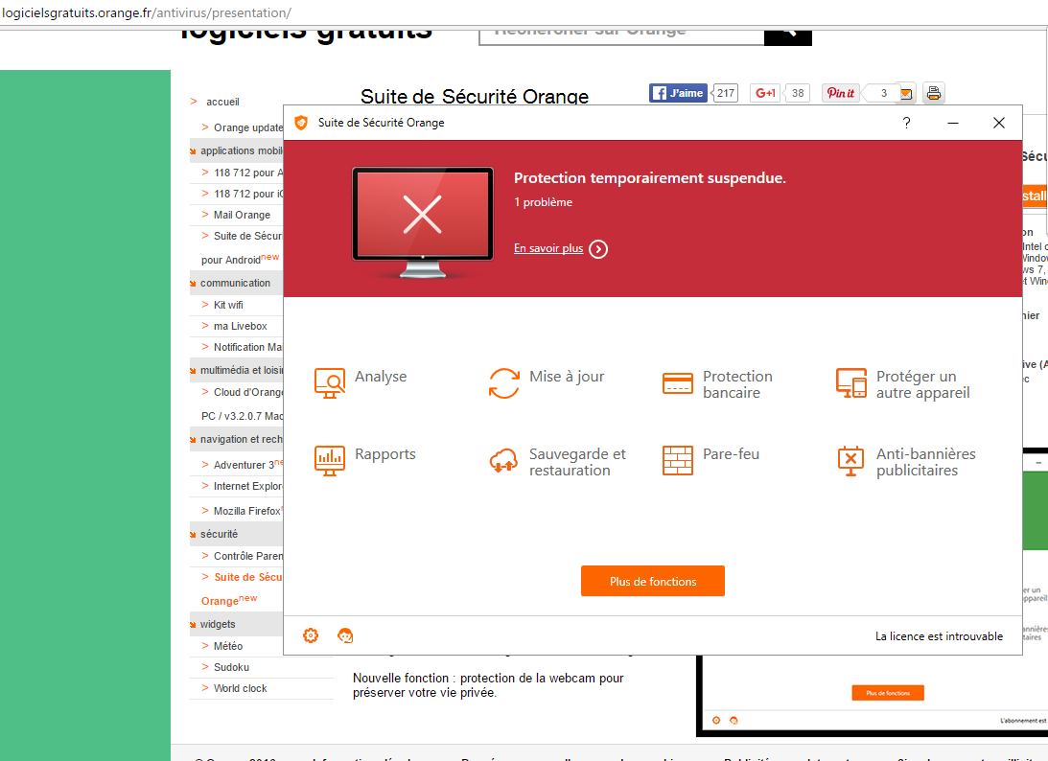
Task: Open Anti-bannières publicitaires icon
Action: [x=851, y=461]
